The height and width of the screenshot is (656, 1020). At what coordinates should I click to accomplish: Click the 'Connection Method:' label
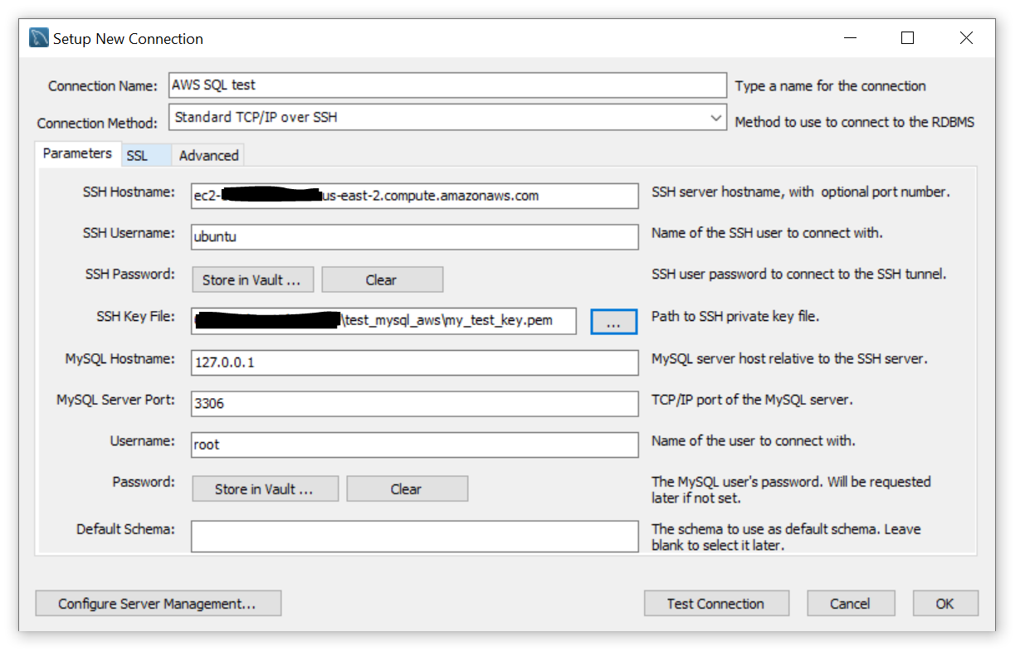(97, 123)
